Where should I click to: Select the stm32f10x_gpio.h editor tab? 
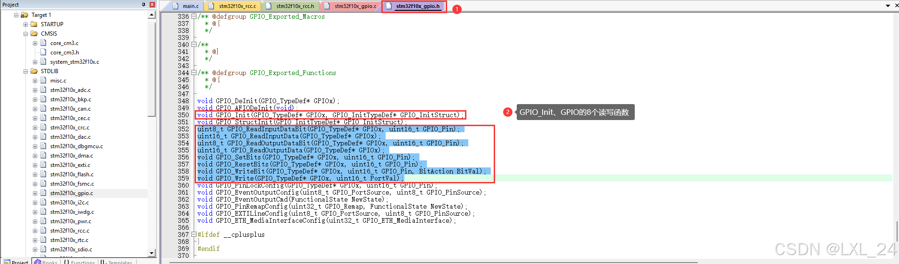tap(413, 6)
